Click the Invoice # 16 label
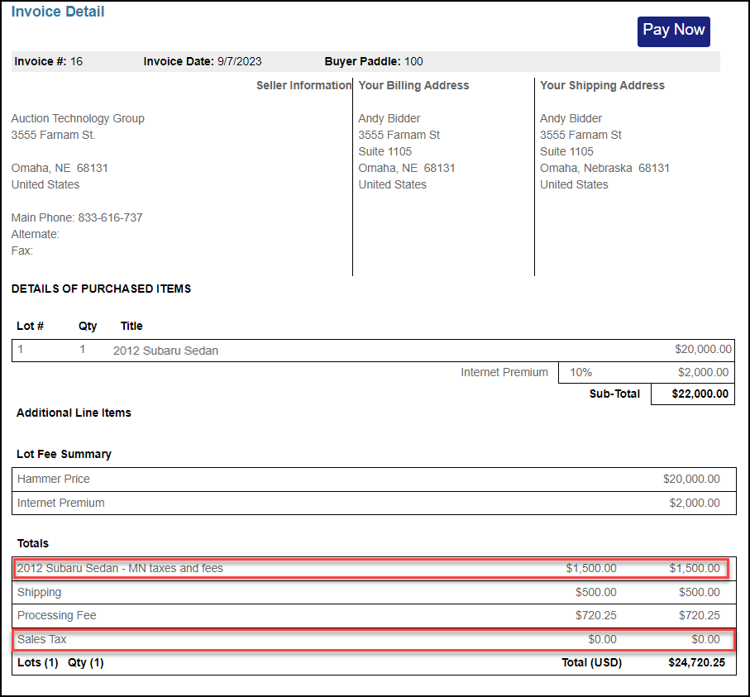This screenshot has height=697, width=750. (x=48, y=61)
